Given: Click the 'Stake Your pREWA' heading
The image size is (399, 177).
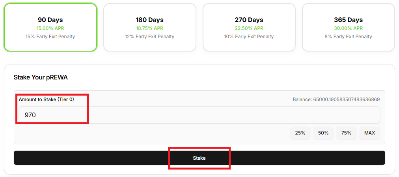Looking at the screenshot, I should (x=41, y=77).
